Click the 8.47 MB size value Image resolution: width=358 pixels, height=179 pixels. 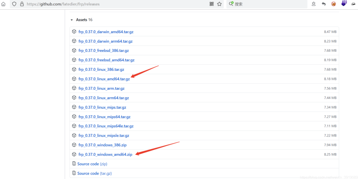click(x=330, y=32)
